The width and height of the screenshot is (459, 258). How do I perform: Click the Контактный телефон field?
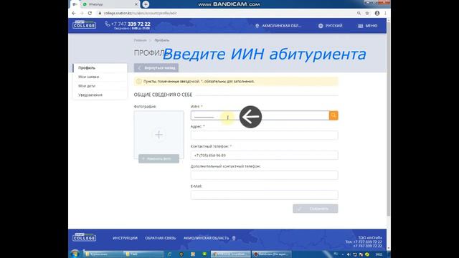click(265, 156)
